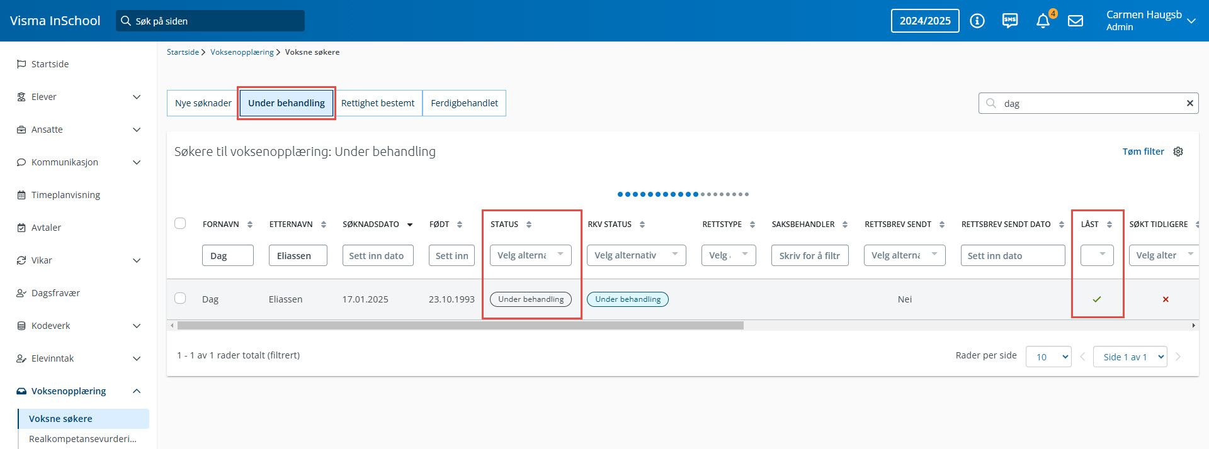Switch to Ferdigbehandlet tab

tap(464, 103)
